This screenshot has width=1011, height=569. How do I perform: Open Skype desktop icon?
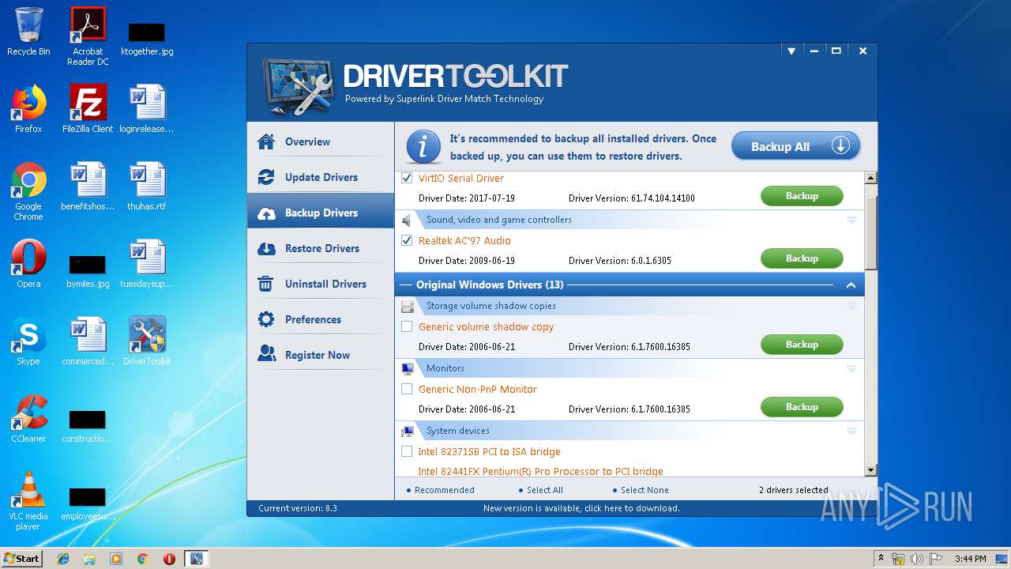coord(28,342)
